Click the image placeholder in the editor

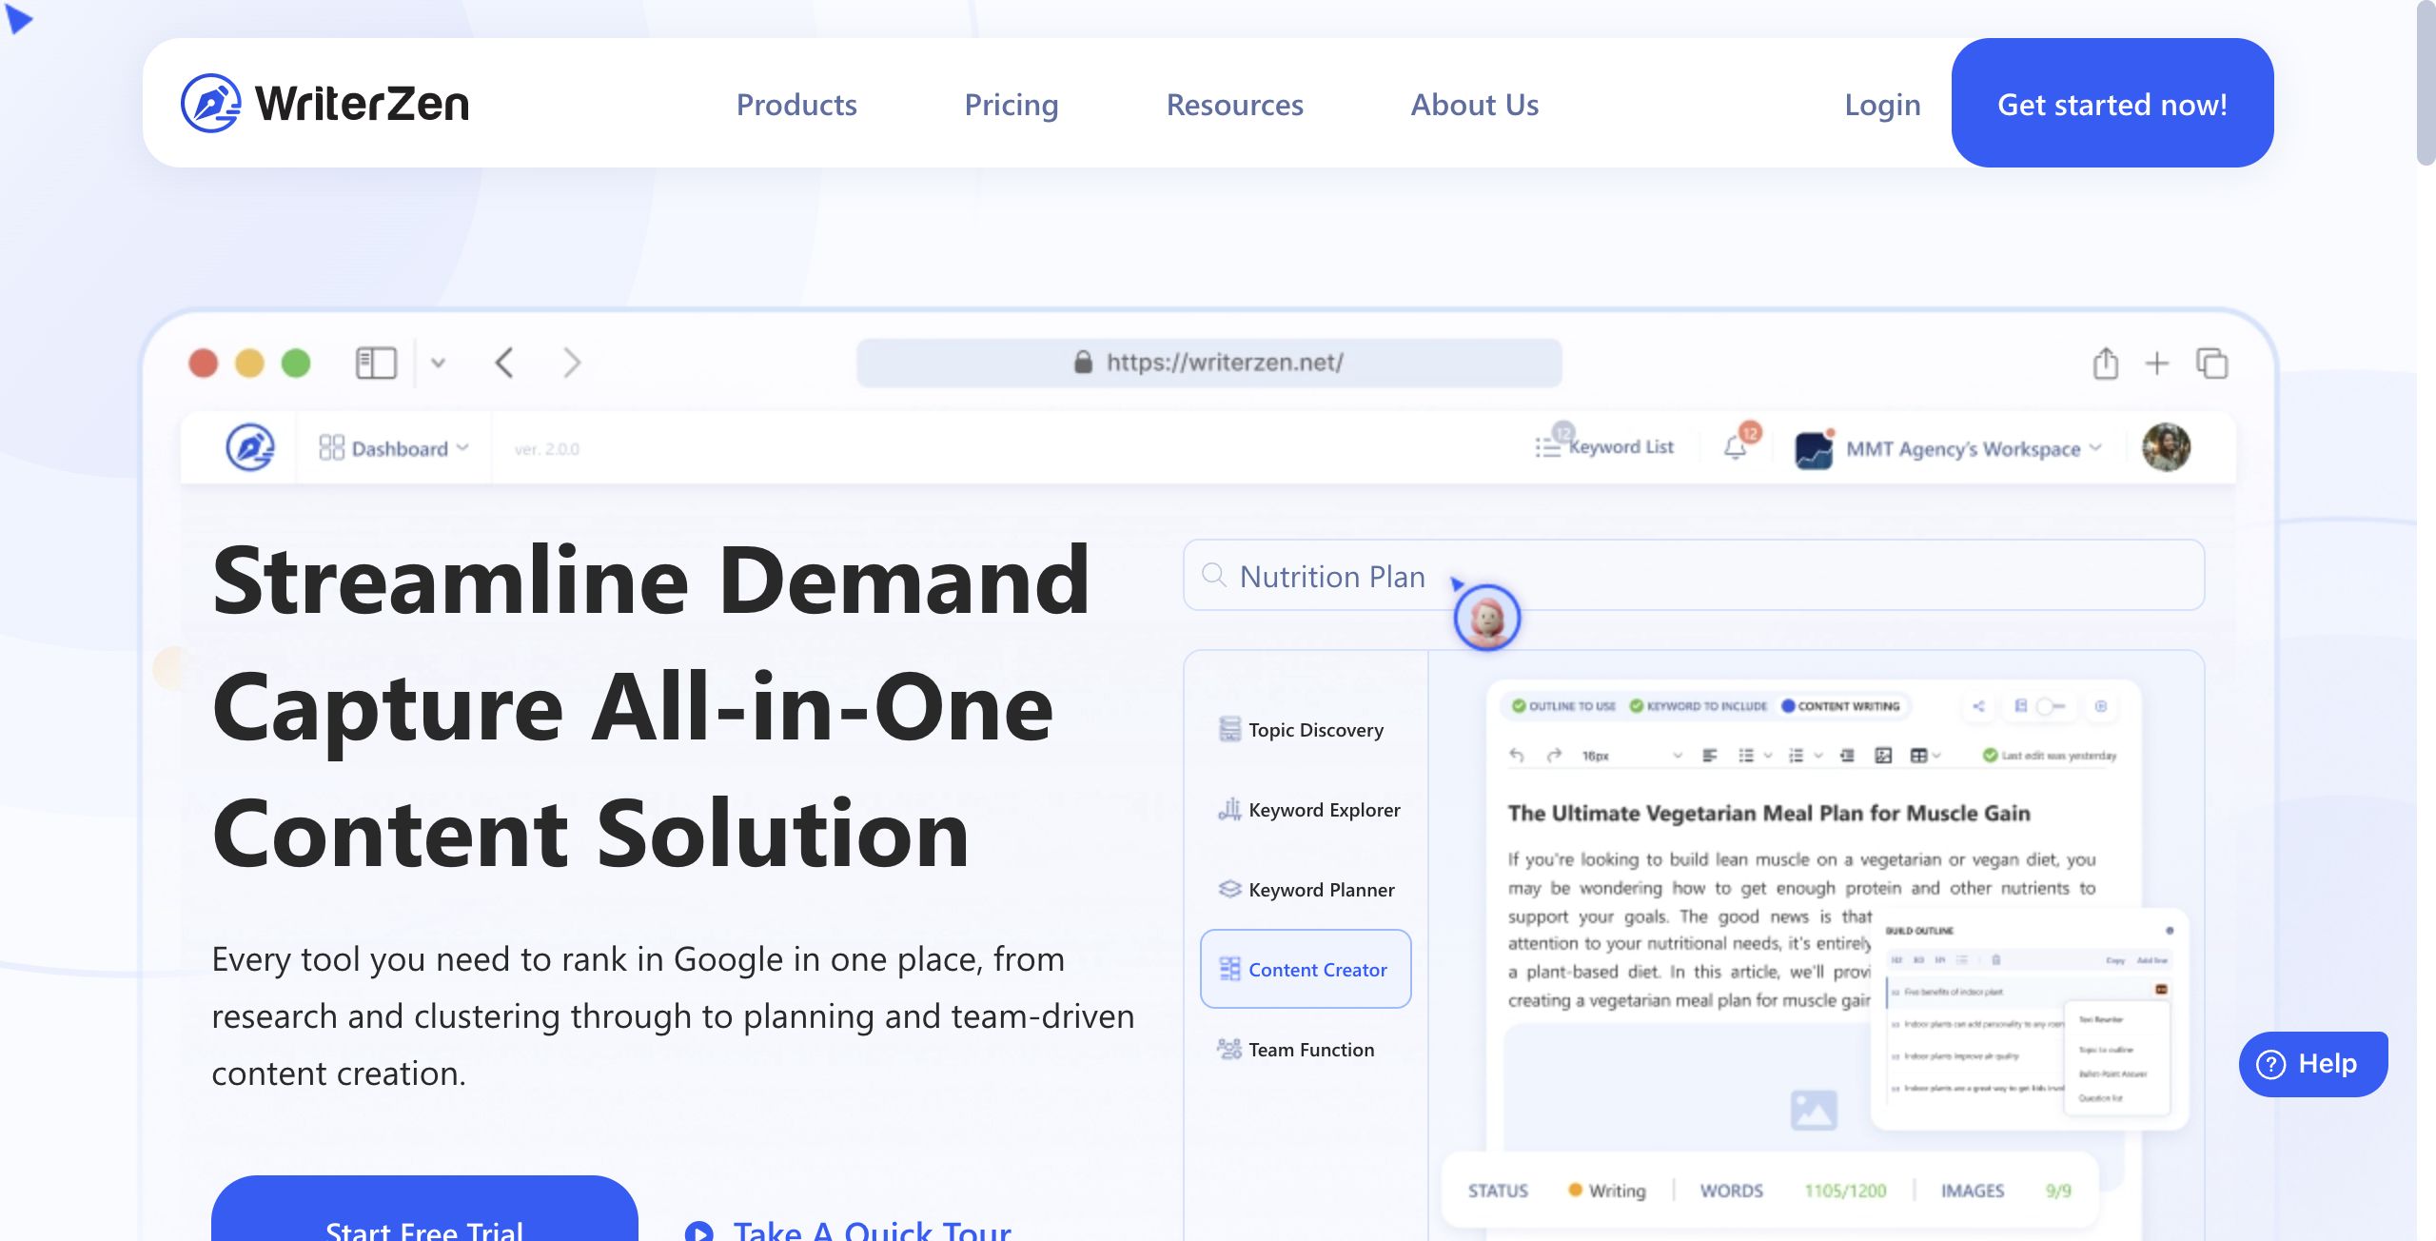1813,1110
